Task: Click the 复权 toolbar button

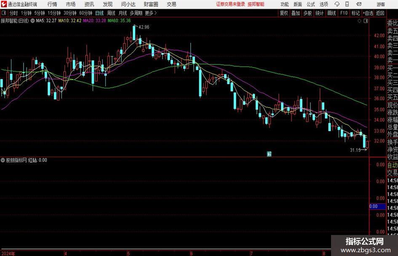Action: tap(284, 13)
